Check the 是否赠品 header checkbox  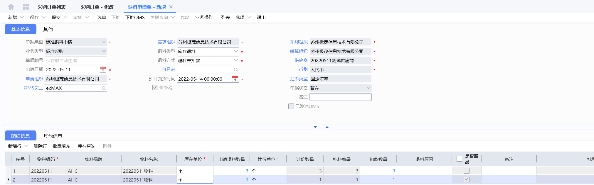click(x=460, y=159)
